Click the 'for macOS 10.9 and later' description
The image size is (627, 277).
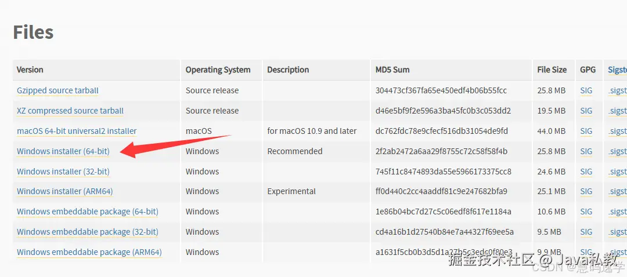coord(312,131)
